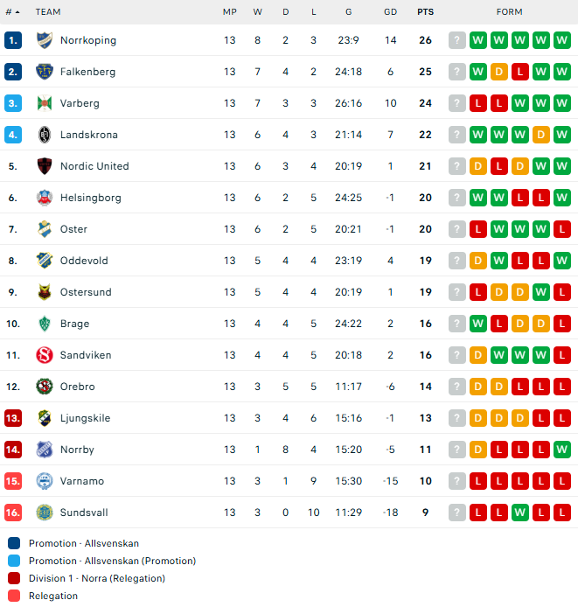
Task: Click Norrby's most recent green W result
Action: pos(561,450)
